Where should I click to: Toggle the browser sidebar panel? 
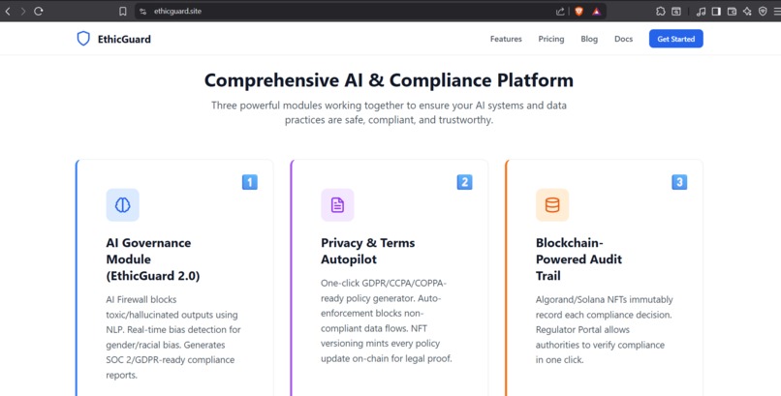716,11
